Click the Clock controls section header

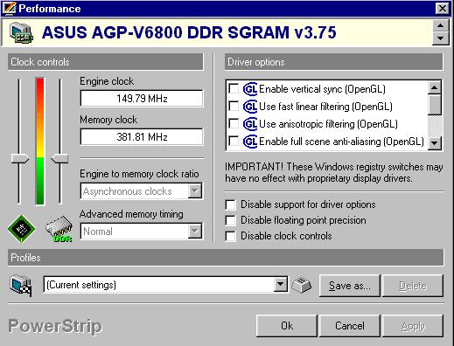tap(105, 62)
